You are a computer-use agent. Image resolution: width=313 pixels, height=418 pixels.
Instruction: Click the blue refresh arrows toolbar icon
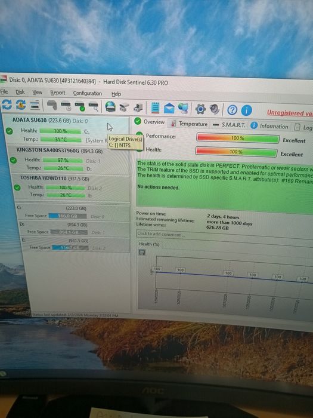(x=7, y=105)
